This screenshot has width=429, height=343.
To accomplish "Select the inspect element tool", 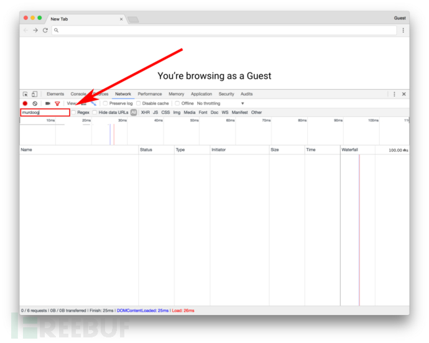I will (25, 94).
